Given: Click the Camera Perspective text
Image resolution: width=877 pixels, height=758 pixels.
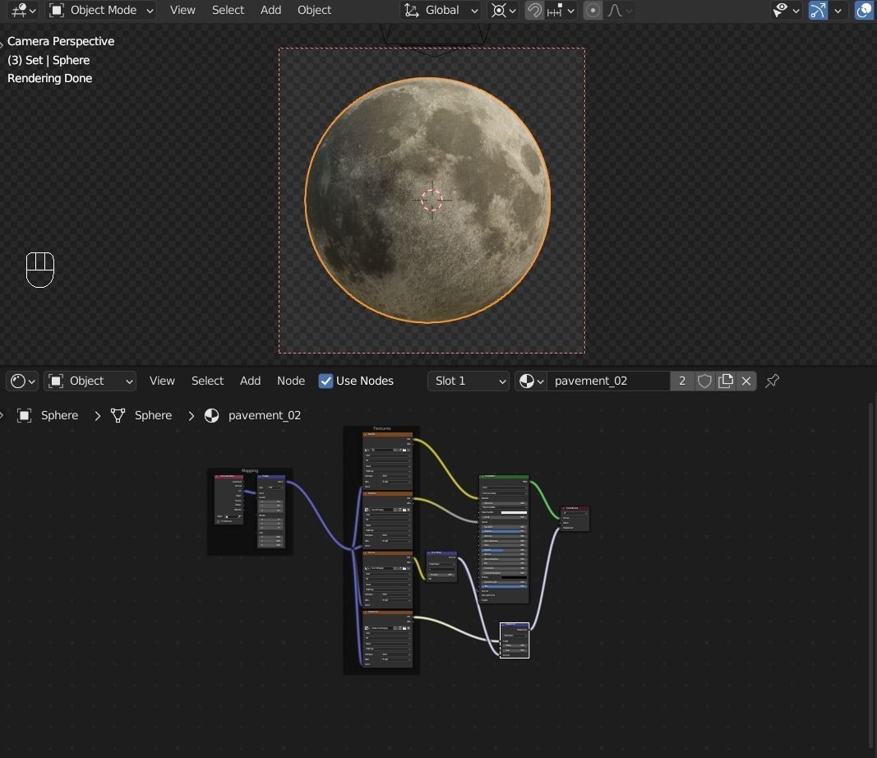Looking at the screenshot, I should pos(60,41).
